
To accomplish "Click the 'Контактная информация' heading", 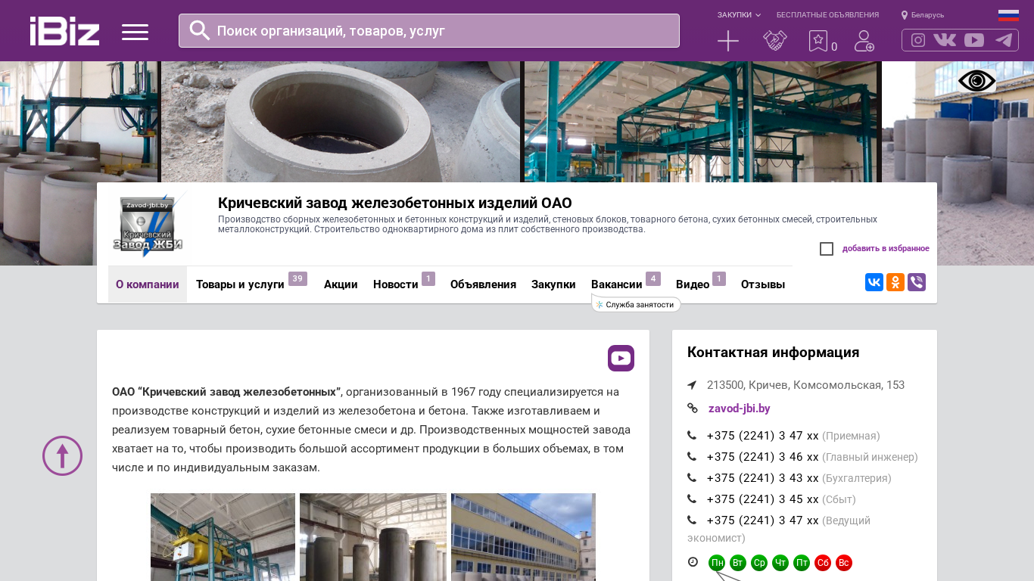I will pyautogui.click(x=773, y=353).
